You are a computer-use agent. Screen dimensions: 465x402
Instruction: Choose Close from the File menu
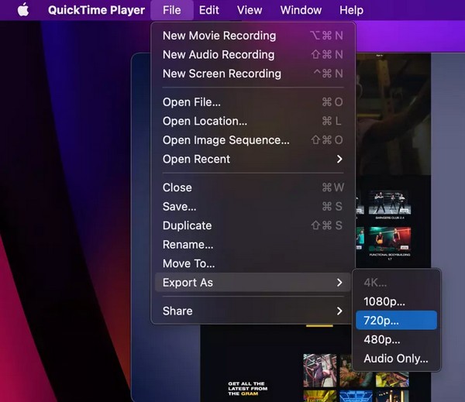pos(253,187)
